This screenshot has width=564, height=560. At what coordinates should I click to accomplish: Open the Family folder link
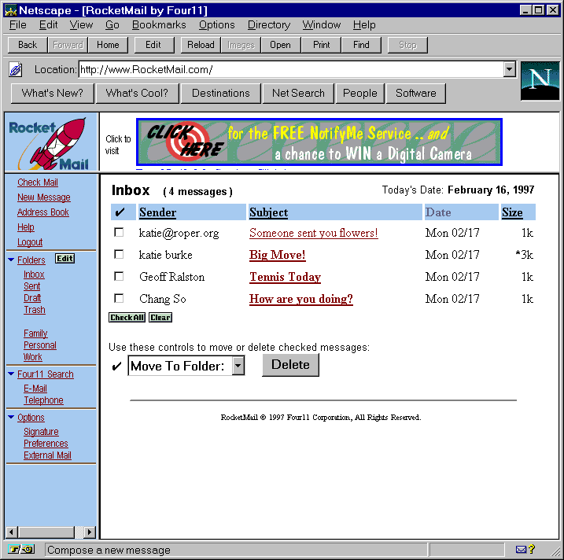[35, 333]
